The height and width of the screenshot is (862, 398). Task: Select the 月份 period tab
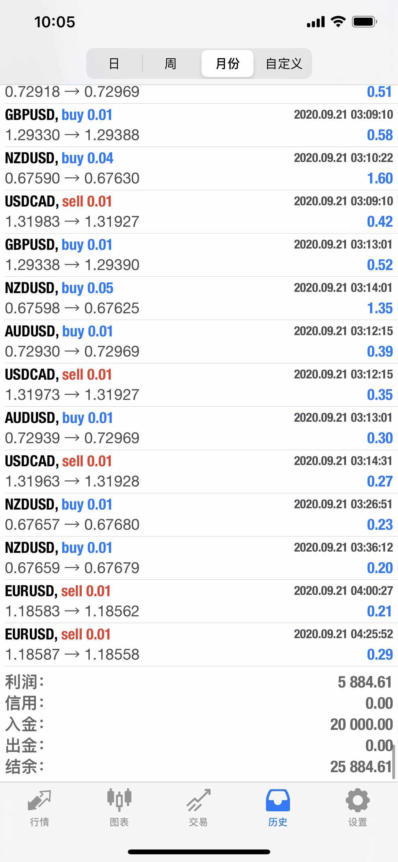(228, 63)
